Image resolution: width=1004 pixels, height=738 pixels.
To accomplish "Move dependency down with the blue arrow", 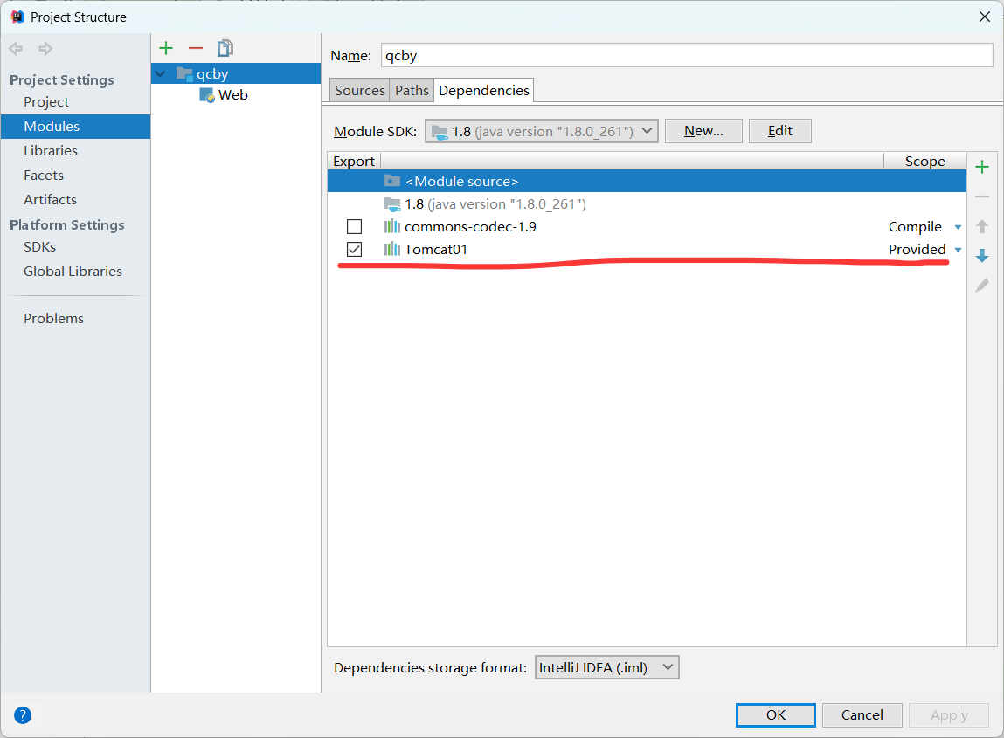I will point(981,256).
